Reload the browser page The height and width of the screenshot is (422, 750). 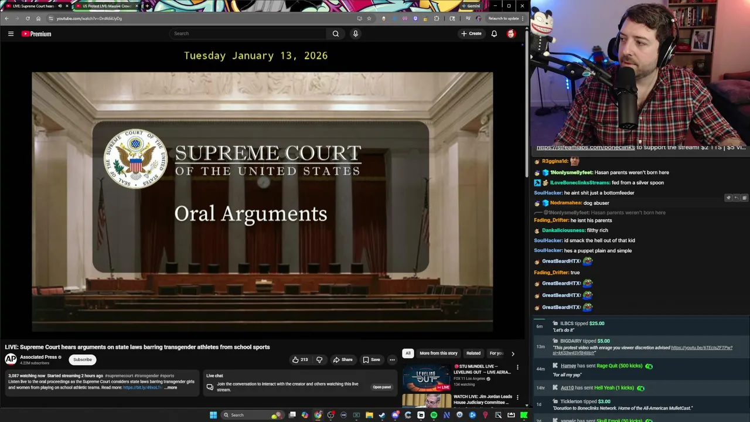tap(28, 18)
